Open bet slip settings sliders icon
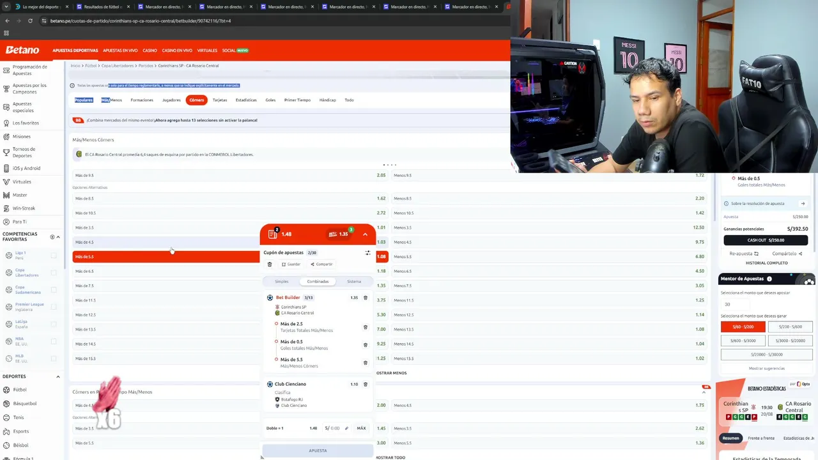Screen dimensions: 818x460 367,253
